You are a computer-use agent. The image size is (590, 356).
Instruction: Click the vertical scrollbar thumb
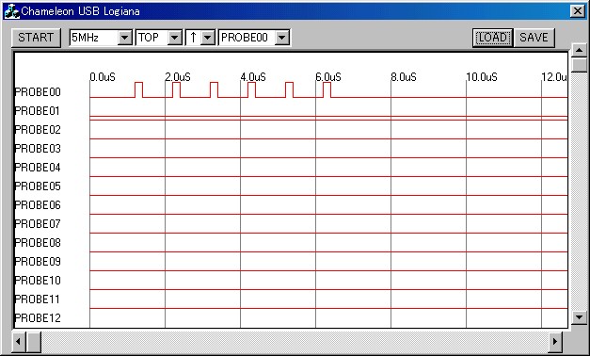pyautogui.click(x=579, y=65)
